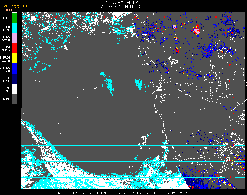Viewport: 247px width, 195px height.
Task: Click the 20S latitude label
Action: [x=231, y=113]
